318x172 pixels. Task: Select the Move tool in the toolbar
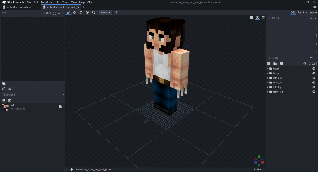coord(68,12)
